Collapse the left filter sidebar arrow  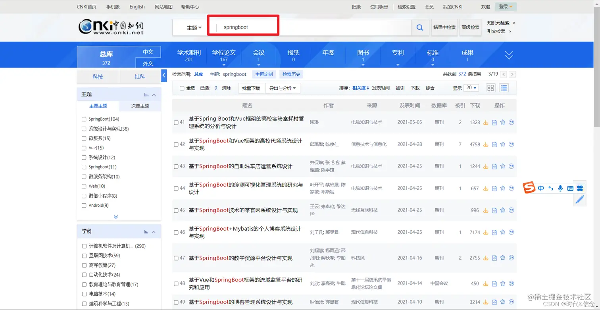pyautogui.click(x=164, y=75)
